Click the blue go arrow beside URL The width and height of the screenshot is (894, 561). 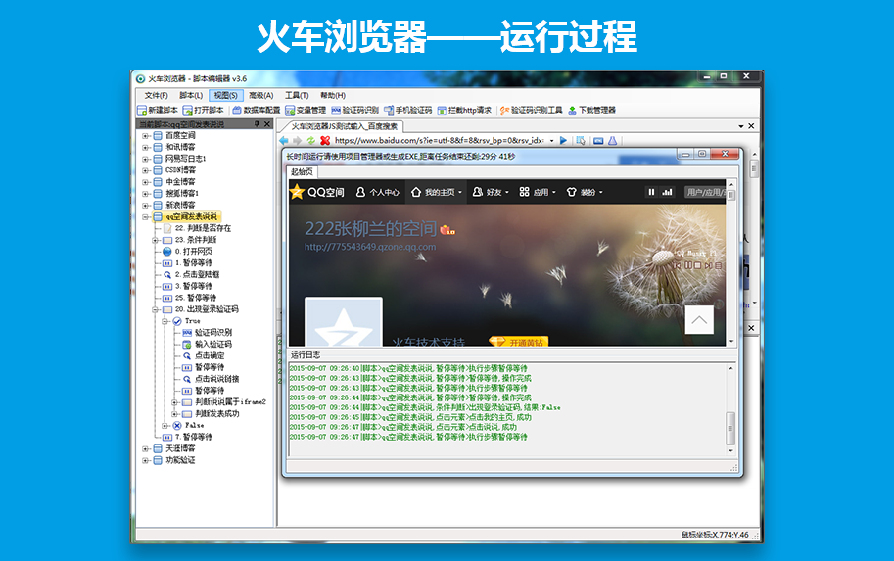pyautogui.click(x=563, y=141)
